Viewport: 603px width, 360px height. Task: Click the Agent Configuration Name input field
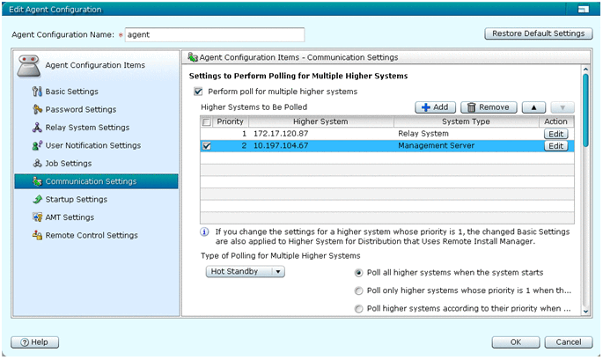[214, 35]
